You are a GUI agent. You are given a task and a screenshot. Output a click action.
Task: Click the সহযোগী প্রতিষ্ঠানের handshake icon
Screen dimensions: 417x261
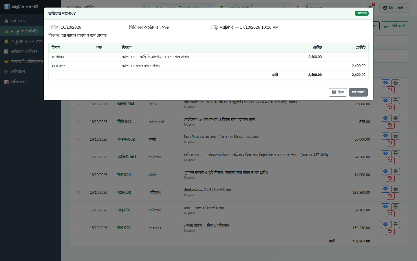(6, 62)
